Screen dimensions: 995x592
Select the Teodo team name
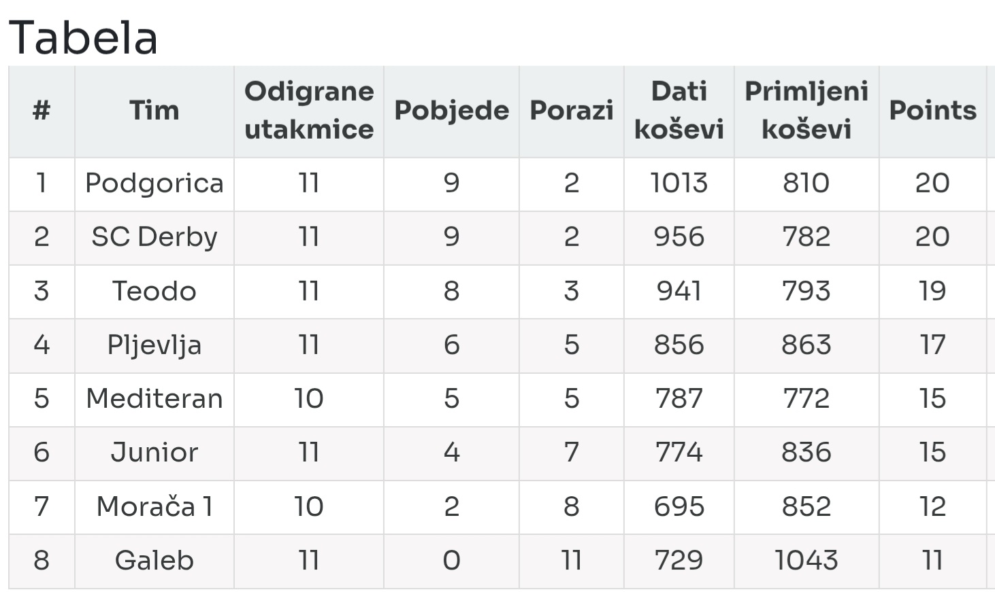tap(154, 291)
